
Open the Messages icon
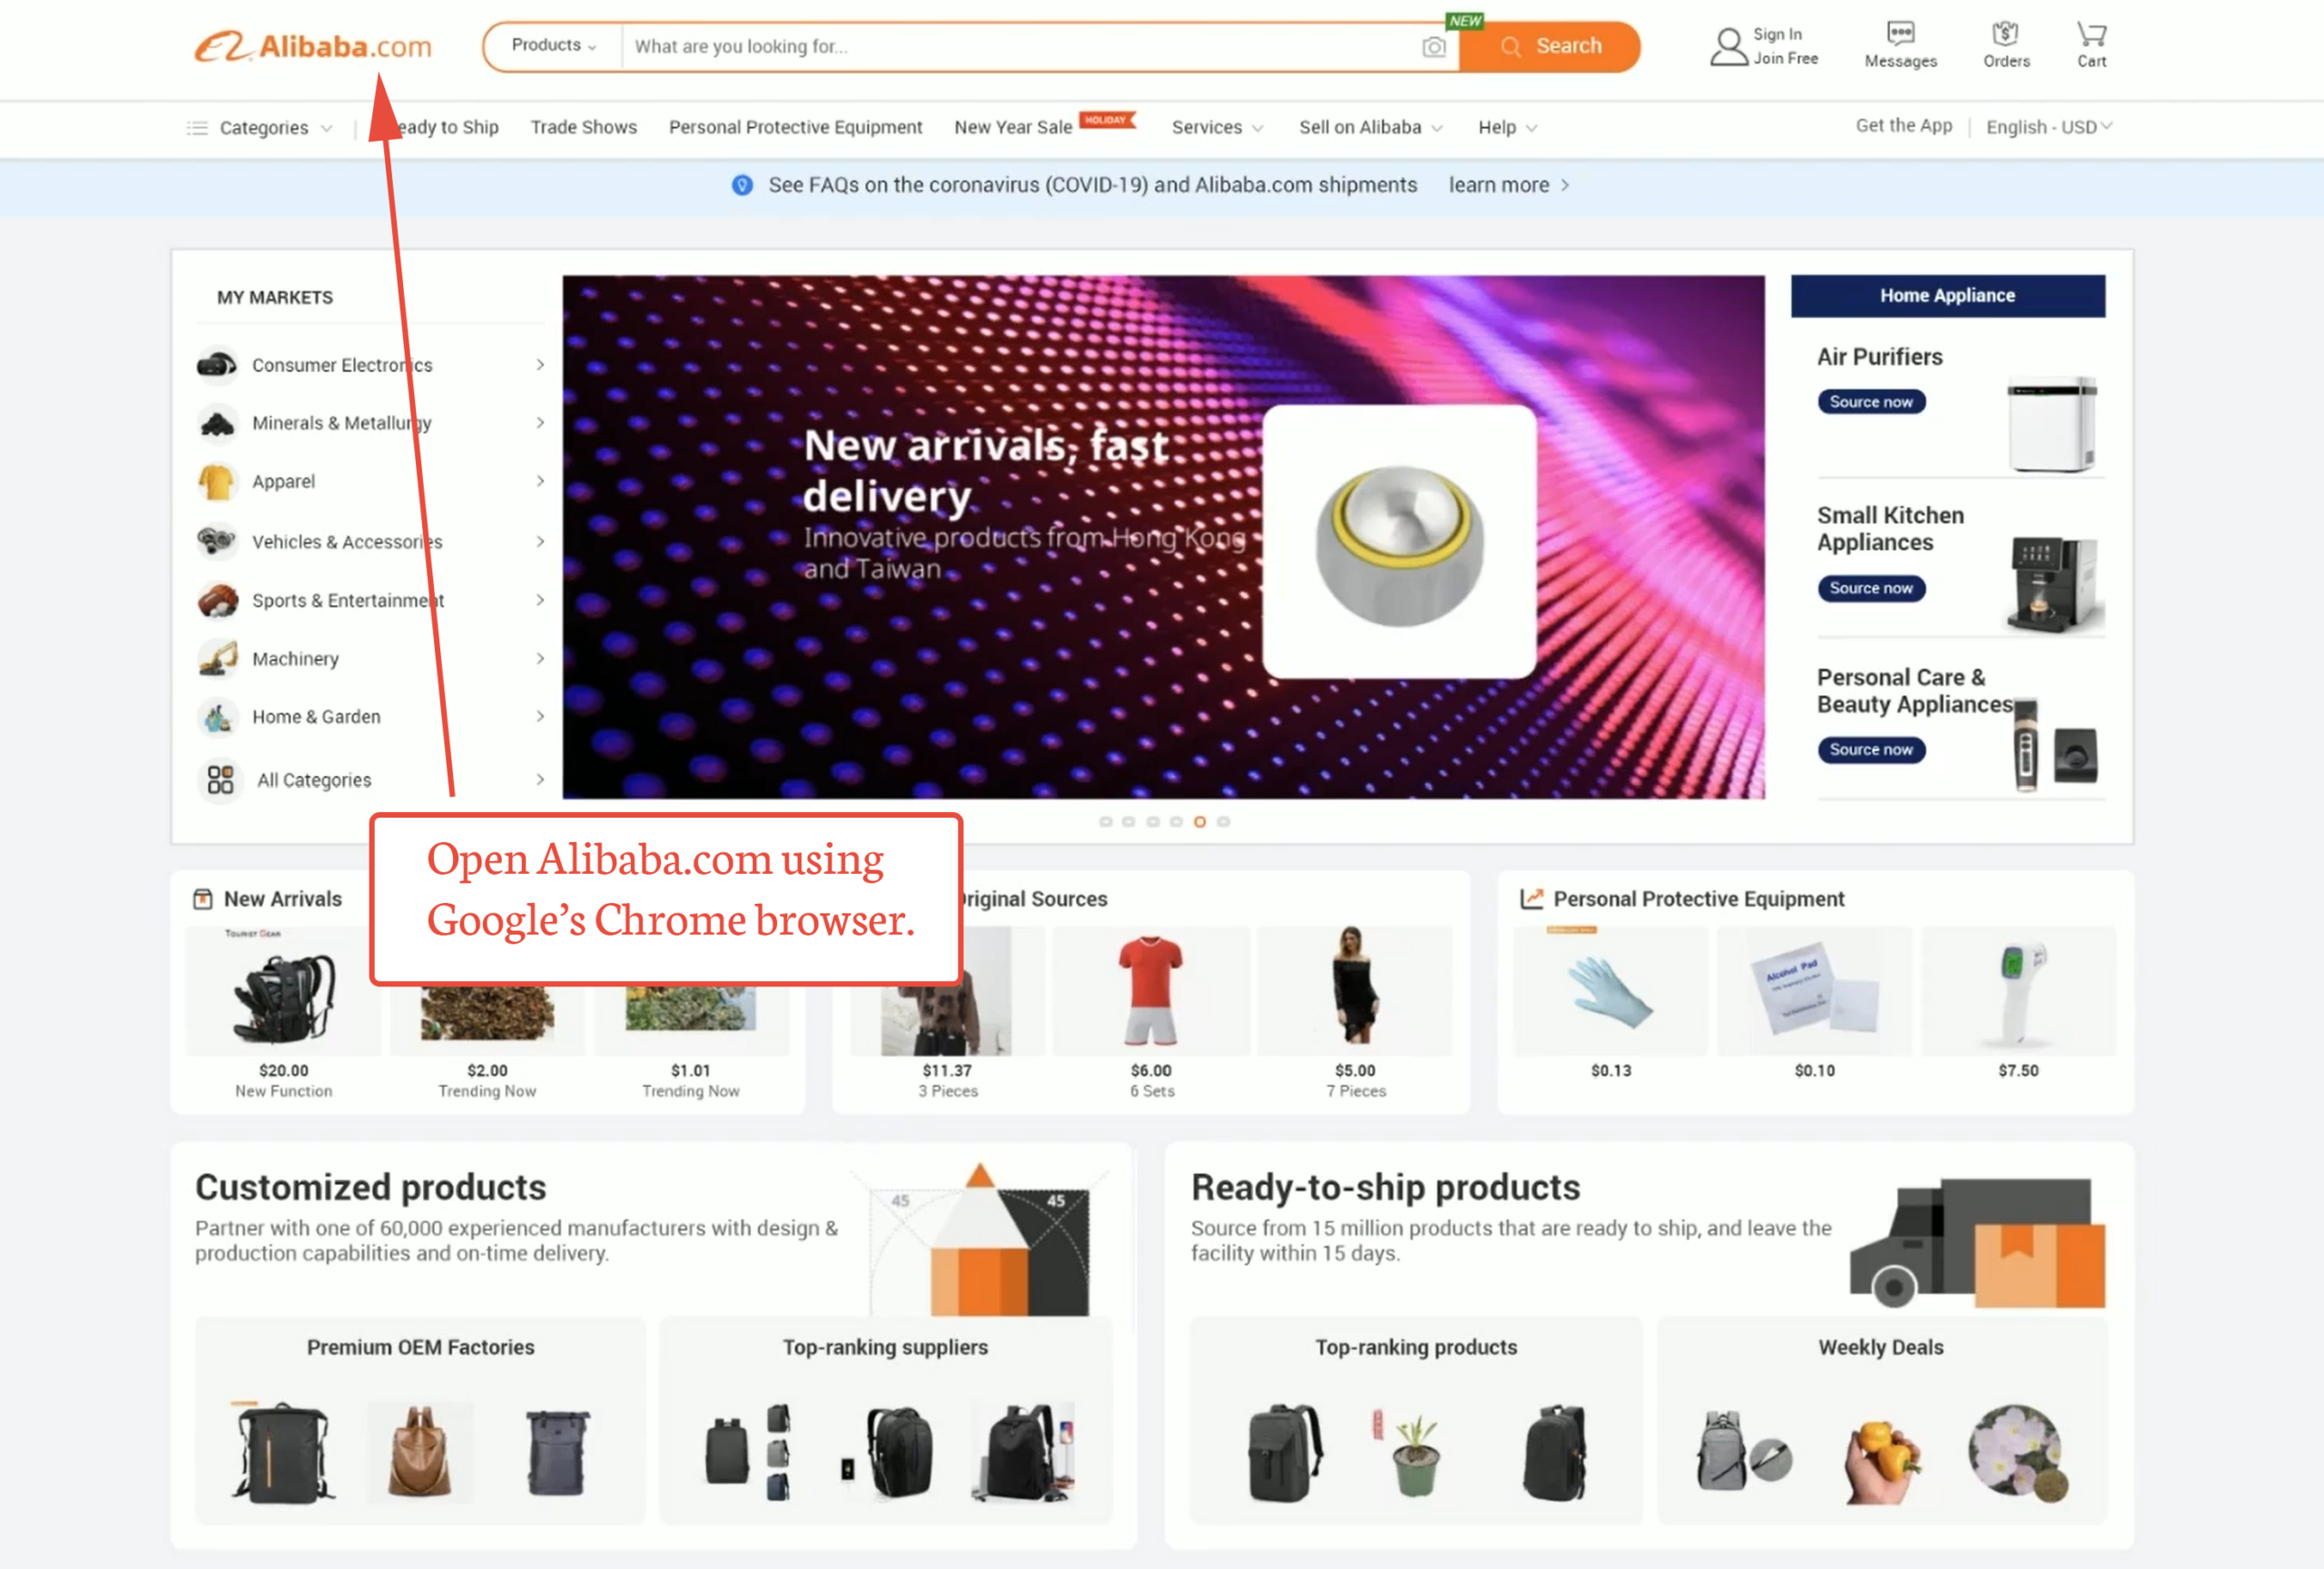[1900, 33]
